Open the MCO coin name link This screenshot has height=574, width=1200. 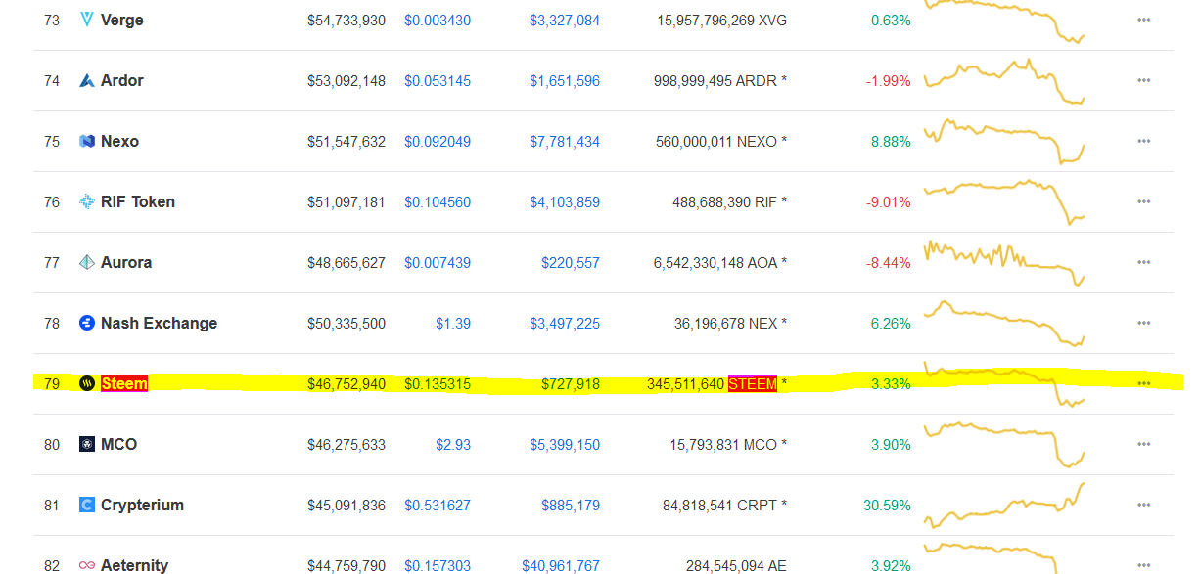(x=119, y=444)
